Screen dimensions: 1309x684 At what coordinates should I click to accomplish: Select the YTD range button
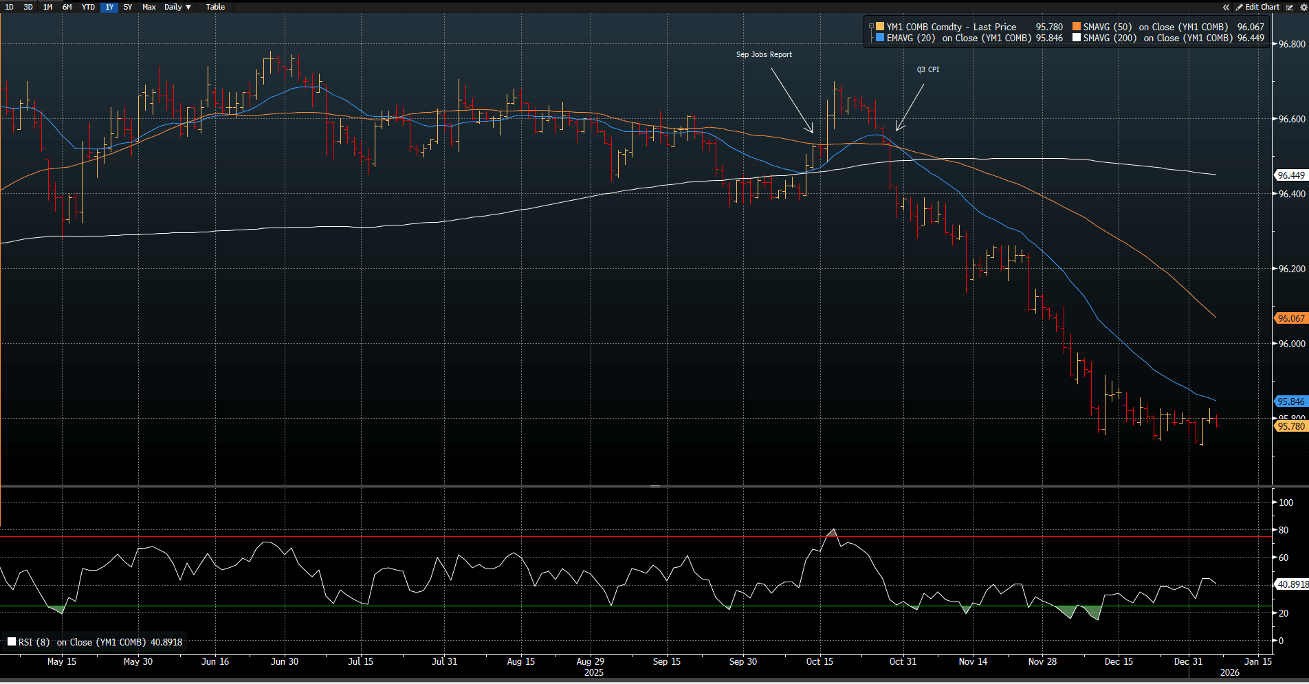click(x=88, y=7)
